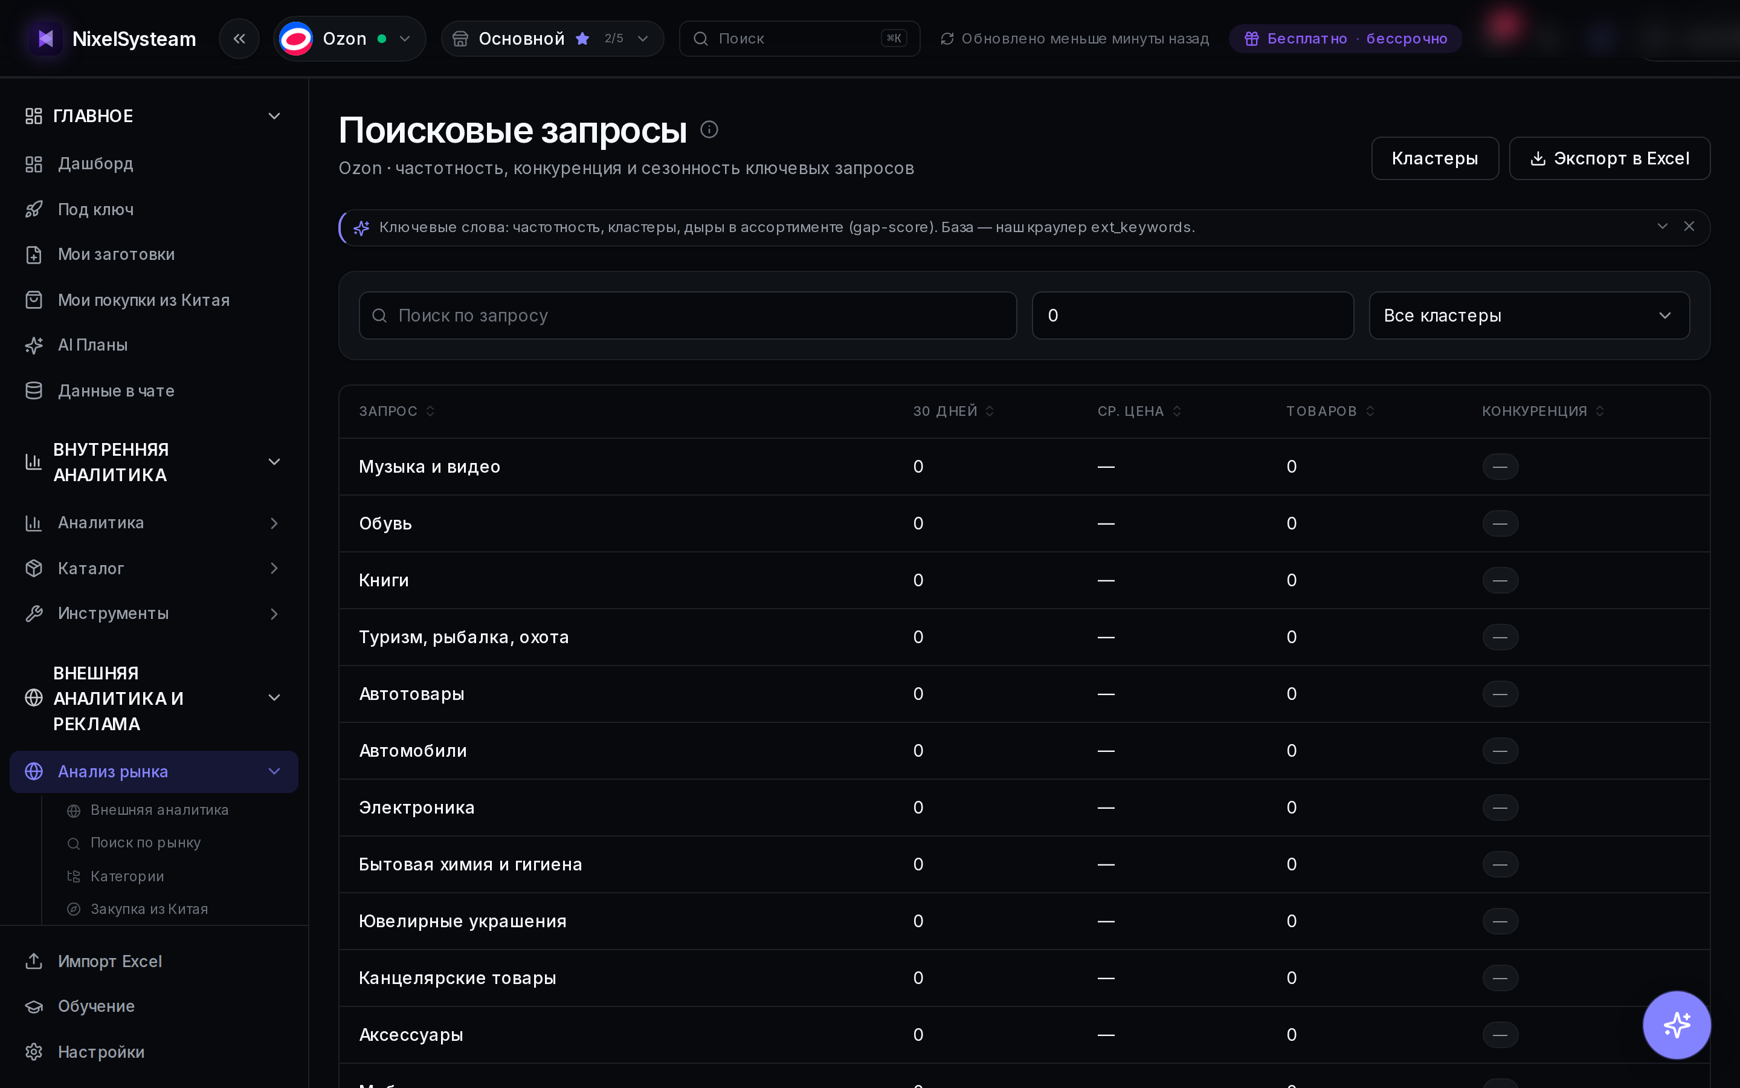Click the upload icon for Импорт Excel
This screenshot has height=1088, width=1740.
[34, 961]
